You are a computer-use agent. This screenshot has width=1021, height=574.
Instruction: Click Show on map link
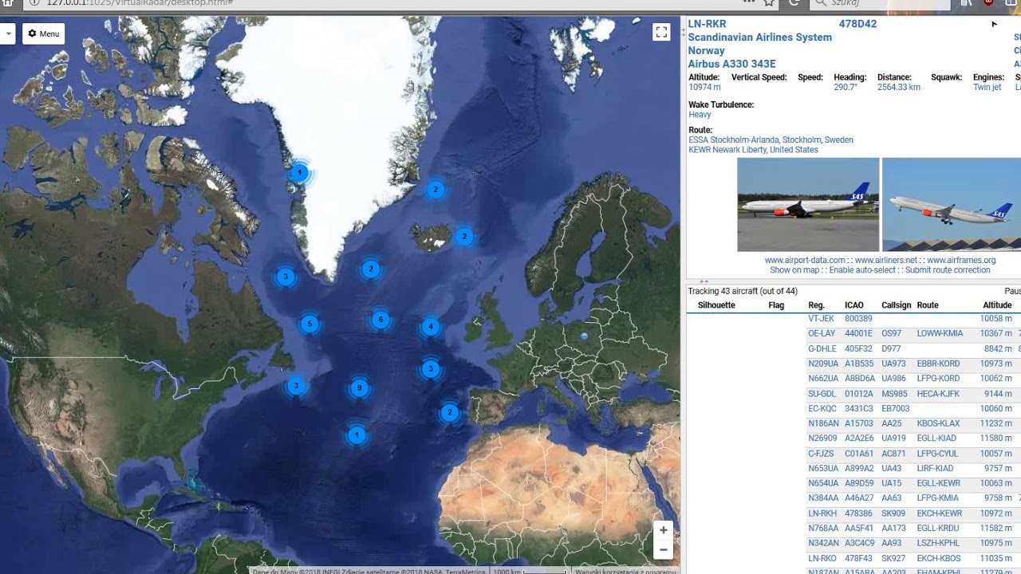tap(794, 270)
